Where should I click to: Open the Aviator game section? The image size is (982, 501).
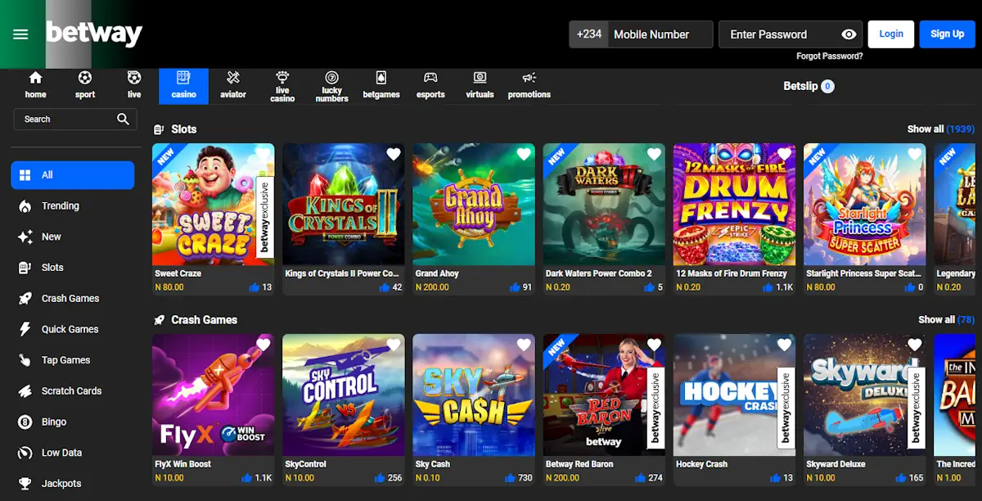233,85
